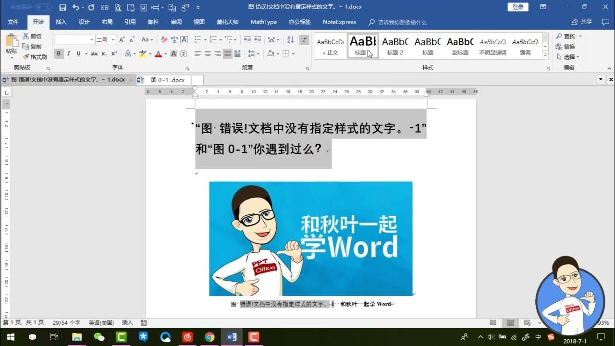
Task: Redo the last action
Action: [91, 7]
